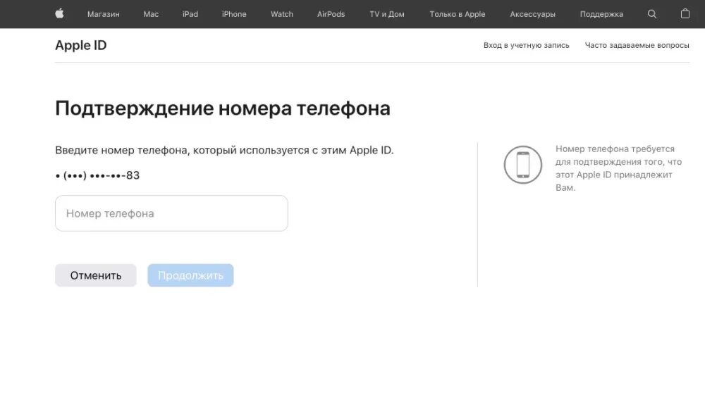Open the Магазин menu item
705x402 pixels.
(104, 14)
